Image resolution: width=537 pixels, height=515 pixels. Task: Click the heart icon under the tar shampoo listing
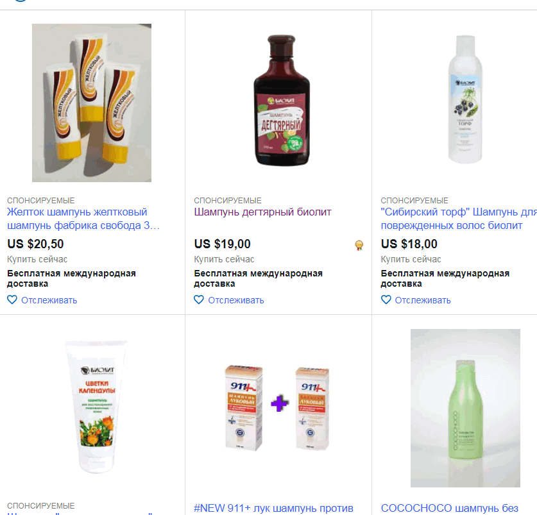[198, 300]
